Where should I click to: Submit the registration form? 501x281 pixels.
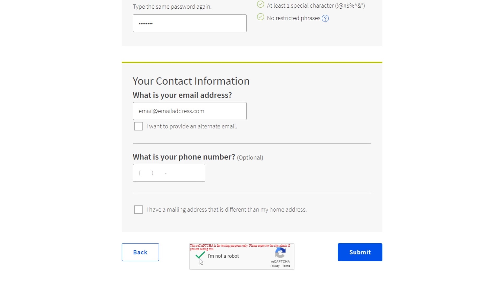[x=360, y=252]
